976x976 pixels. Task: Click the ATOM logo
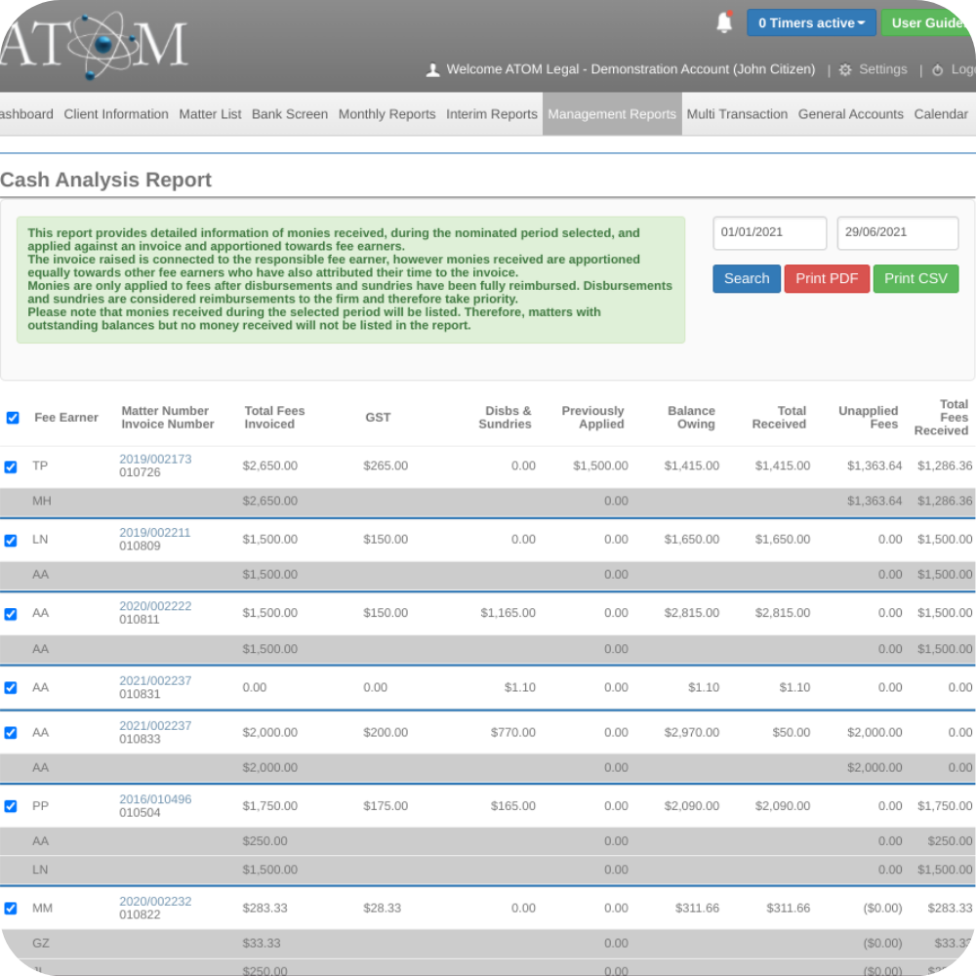tap(95, 46)
